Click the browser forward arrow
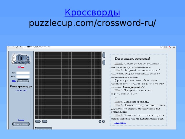 click(x=13, y=47)
